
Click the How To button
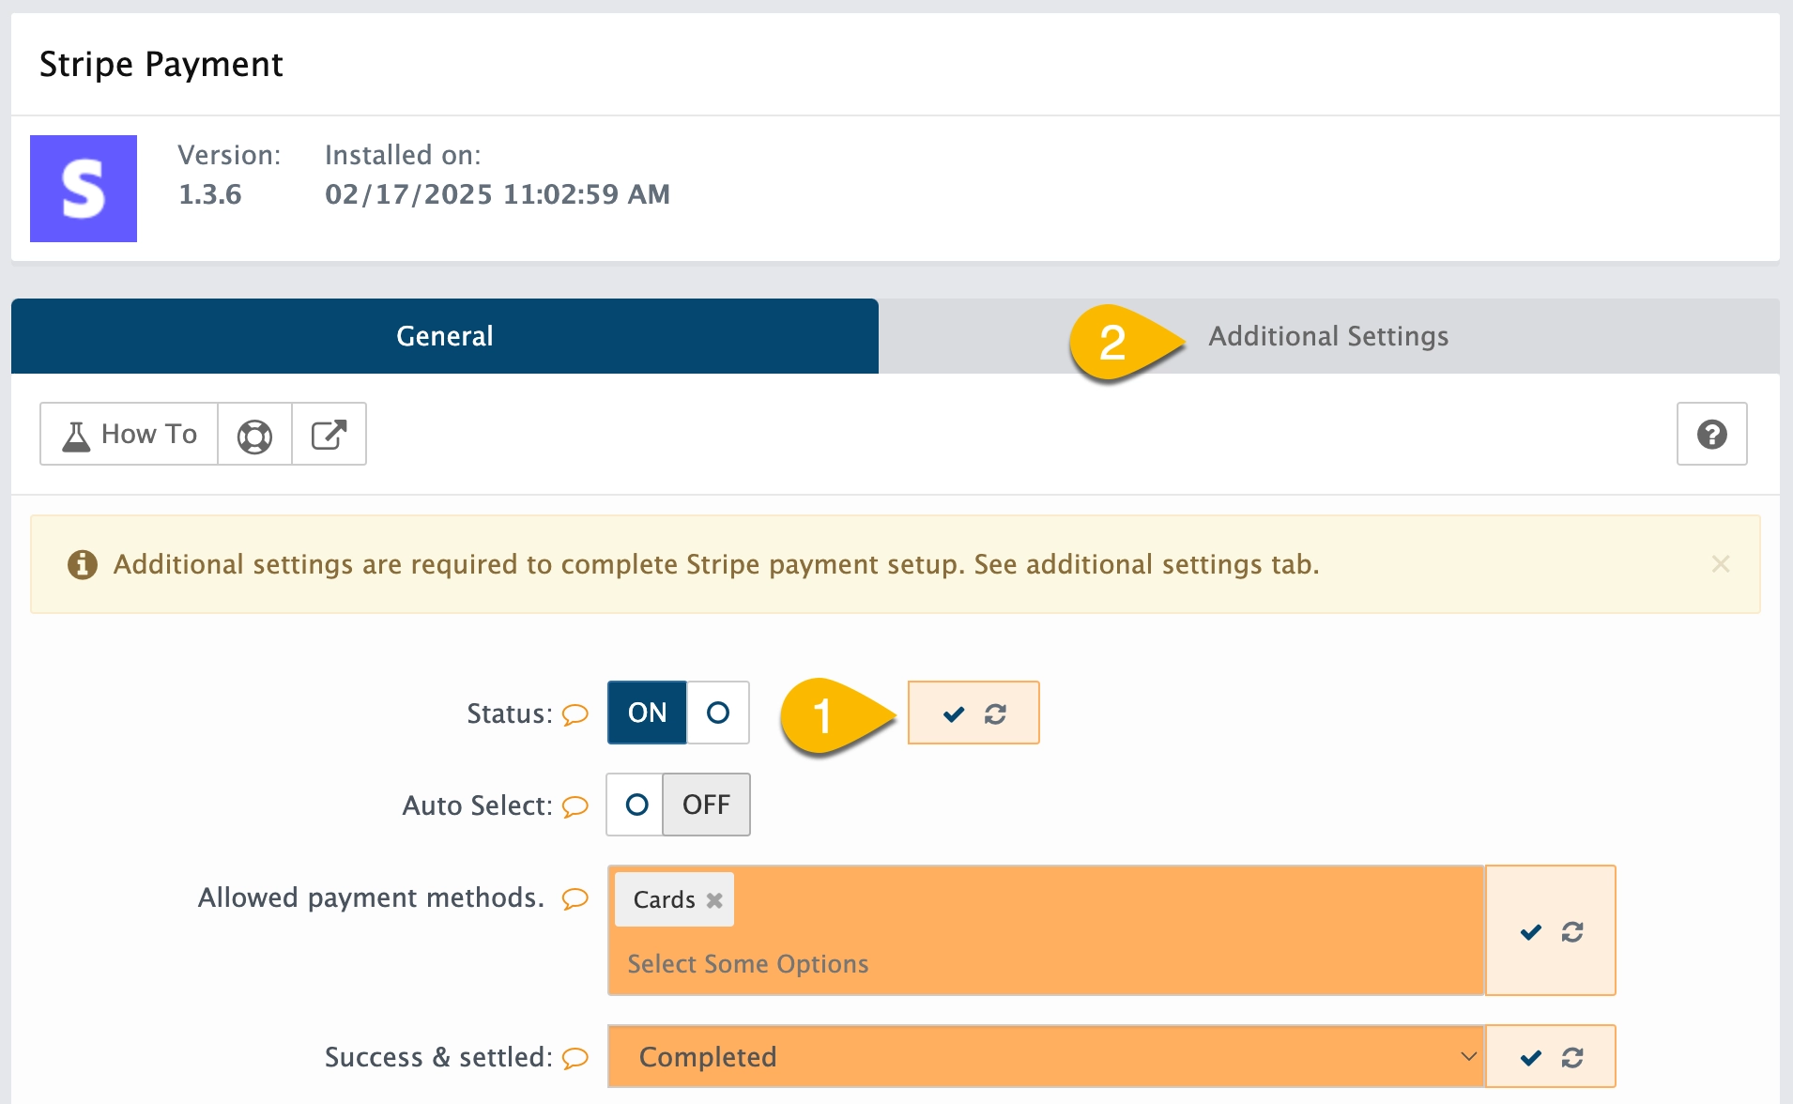coord(130,434)
